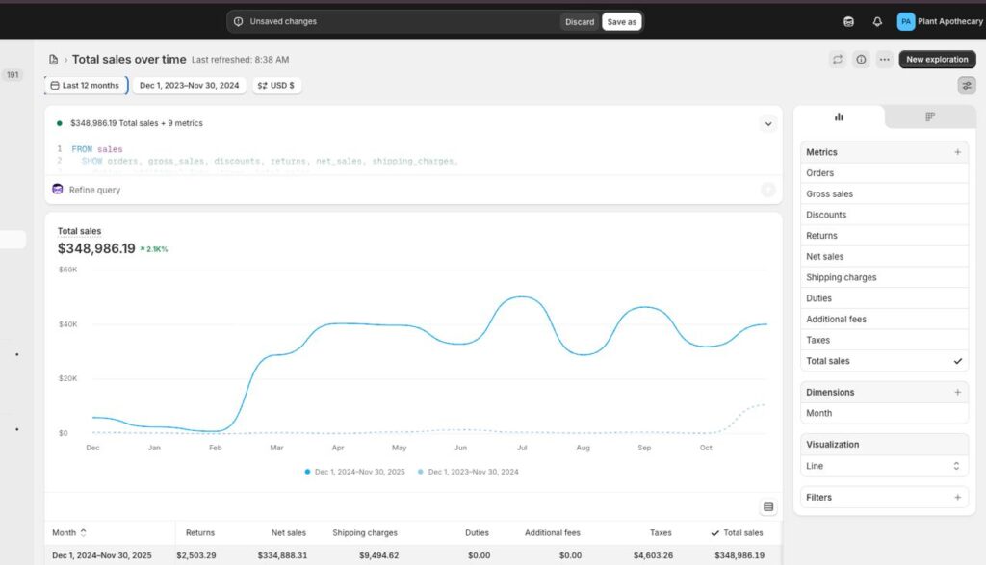The image size is (986, 565).
Task: Click the table view icon below chart
Action: click(x=768, y=507)
